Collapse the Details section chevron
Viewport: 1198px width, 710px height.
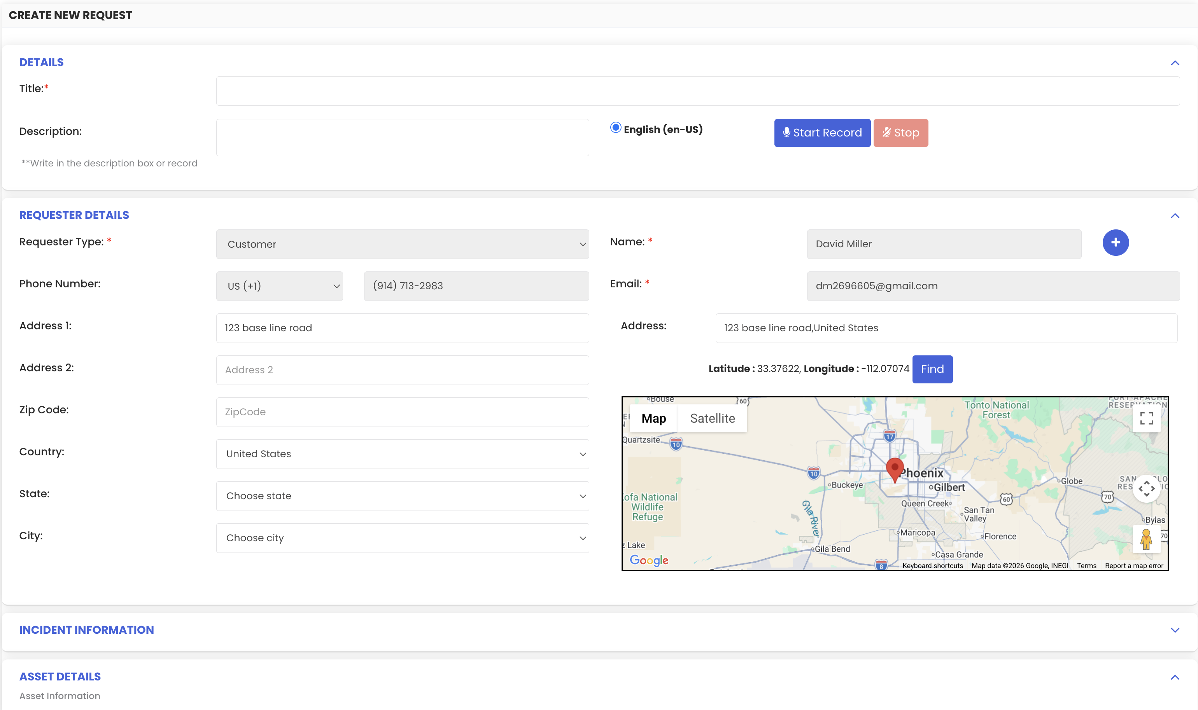1175,63
